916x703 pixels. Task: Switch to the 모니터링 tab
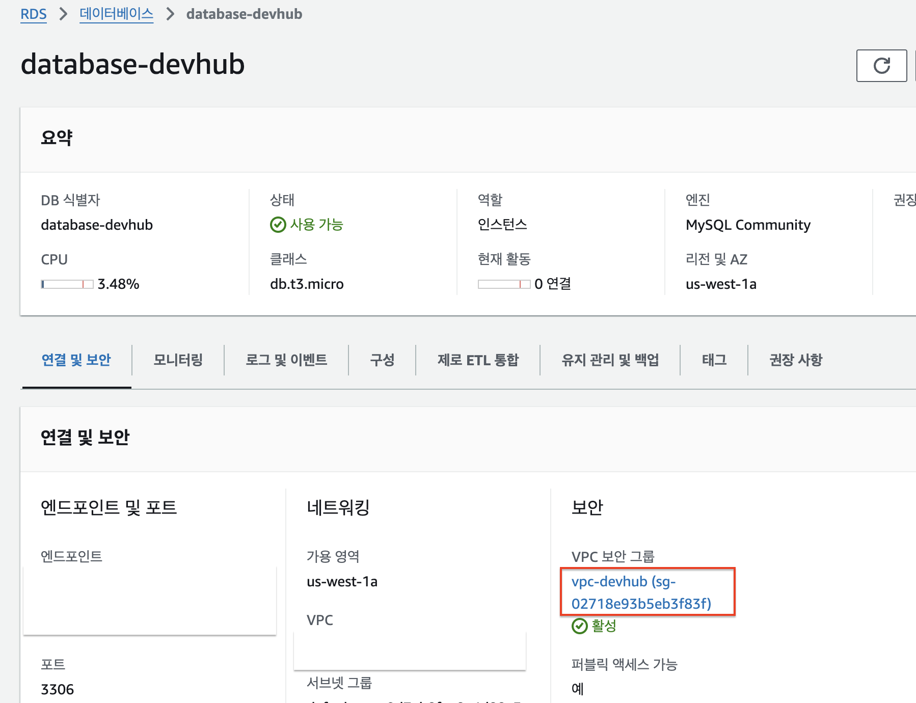(x=178, y=360)
